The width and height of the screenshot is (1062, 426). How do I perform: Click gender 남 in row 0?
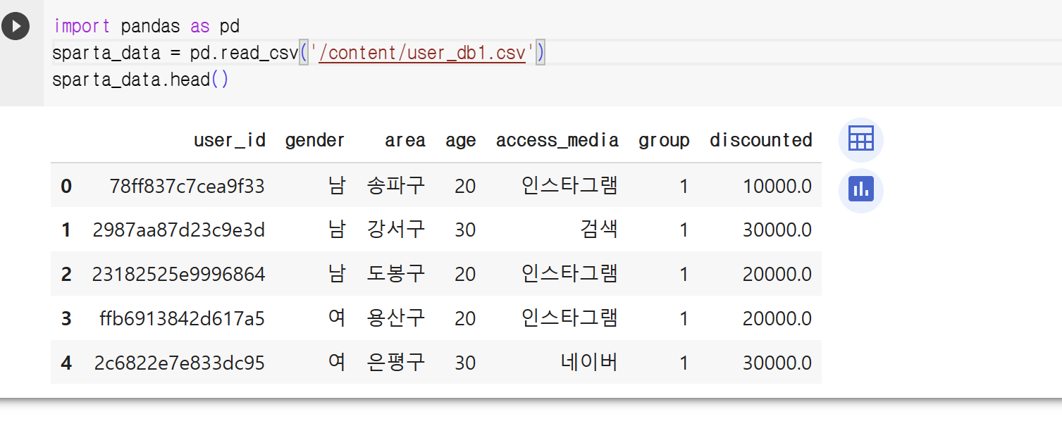tap(337, 186)
